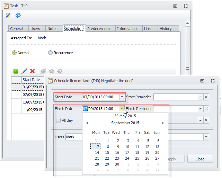The image size is (222, 178).
Task: Click the blue refresh arrows icon
Action: click(18, 15)
